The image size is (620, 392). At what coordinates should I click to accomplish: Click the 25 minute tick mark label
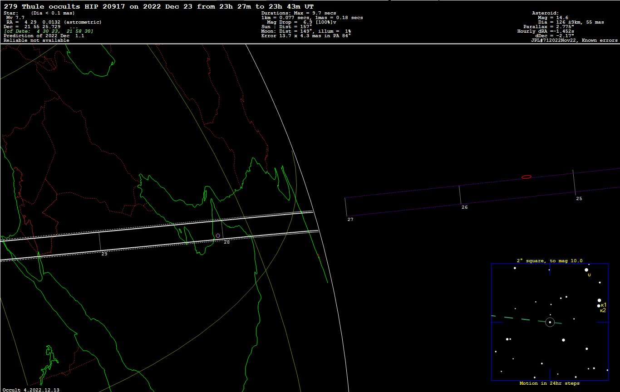click(x=579, y=199)
